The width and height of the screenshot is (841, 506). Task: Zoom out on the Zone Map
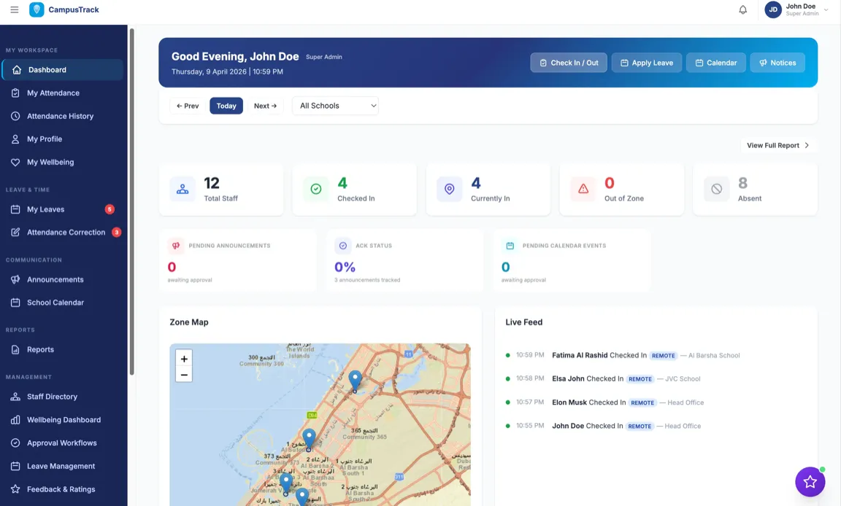click(x=184, y=375)
